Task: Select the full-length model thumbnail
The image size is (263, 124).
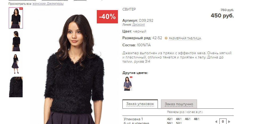Action: click(16, 64)
